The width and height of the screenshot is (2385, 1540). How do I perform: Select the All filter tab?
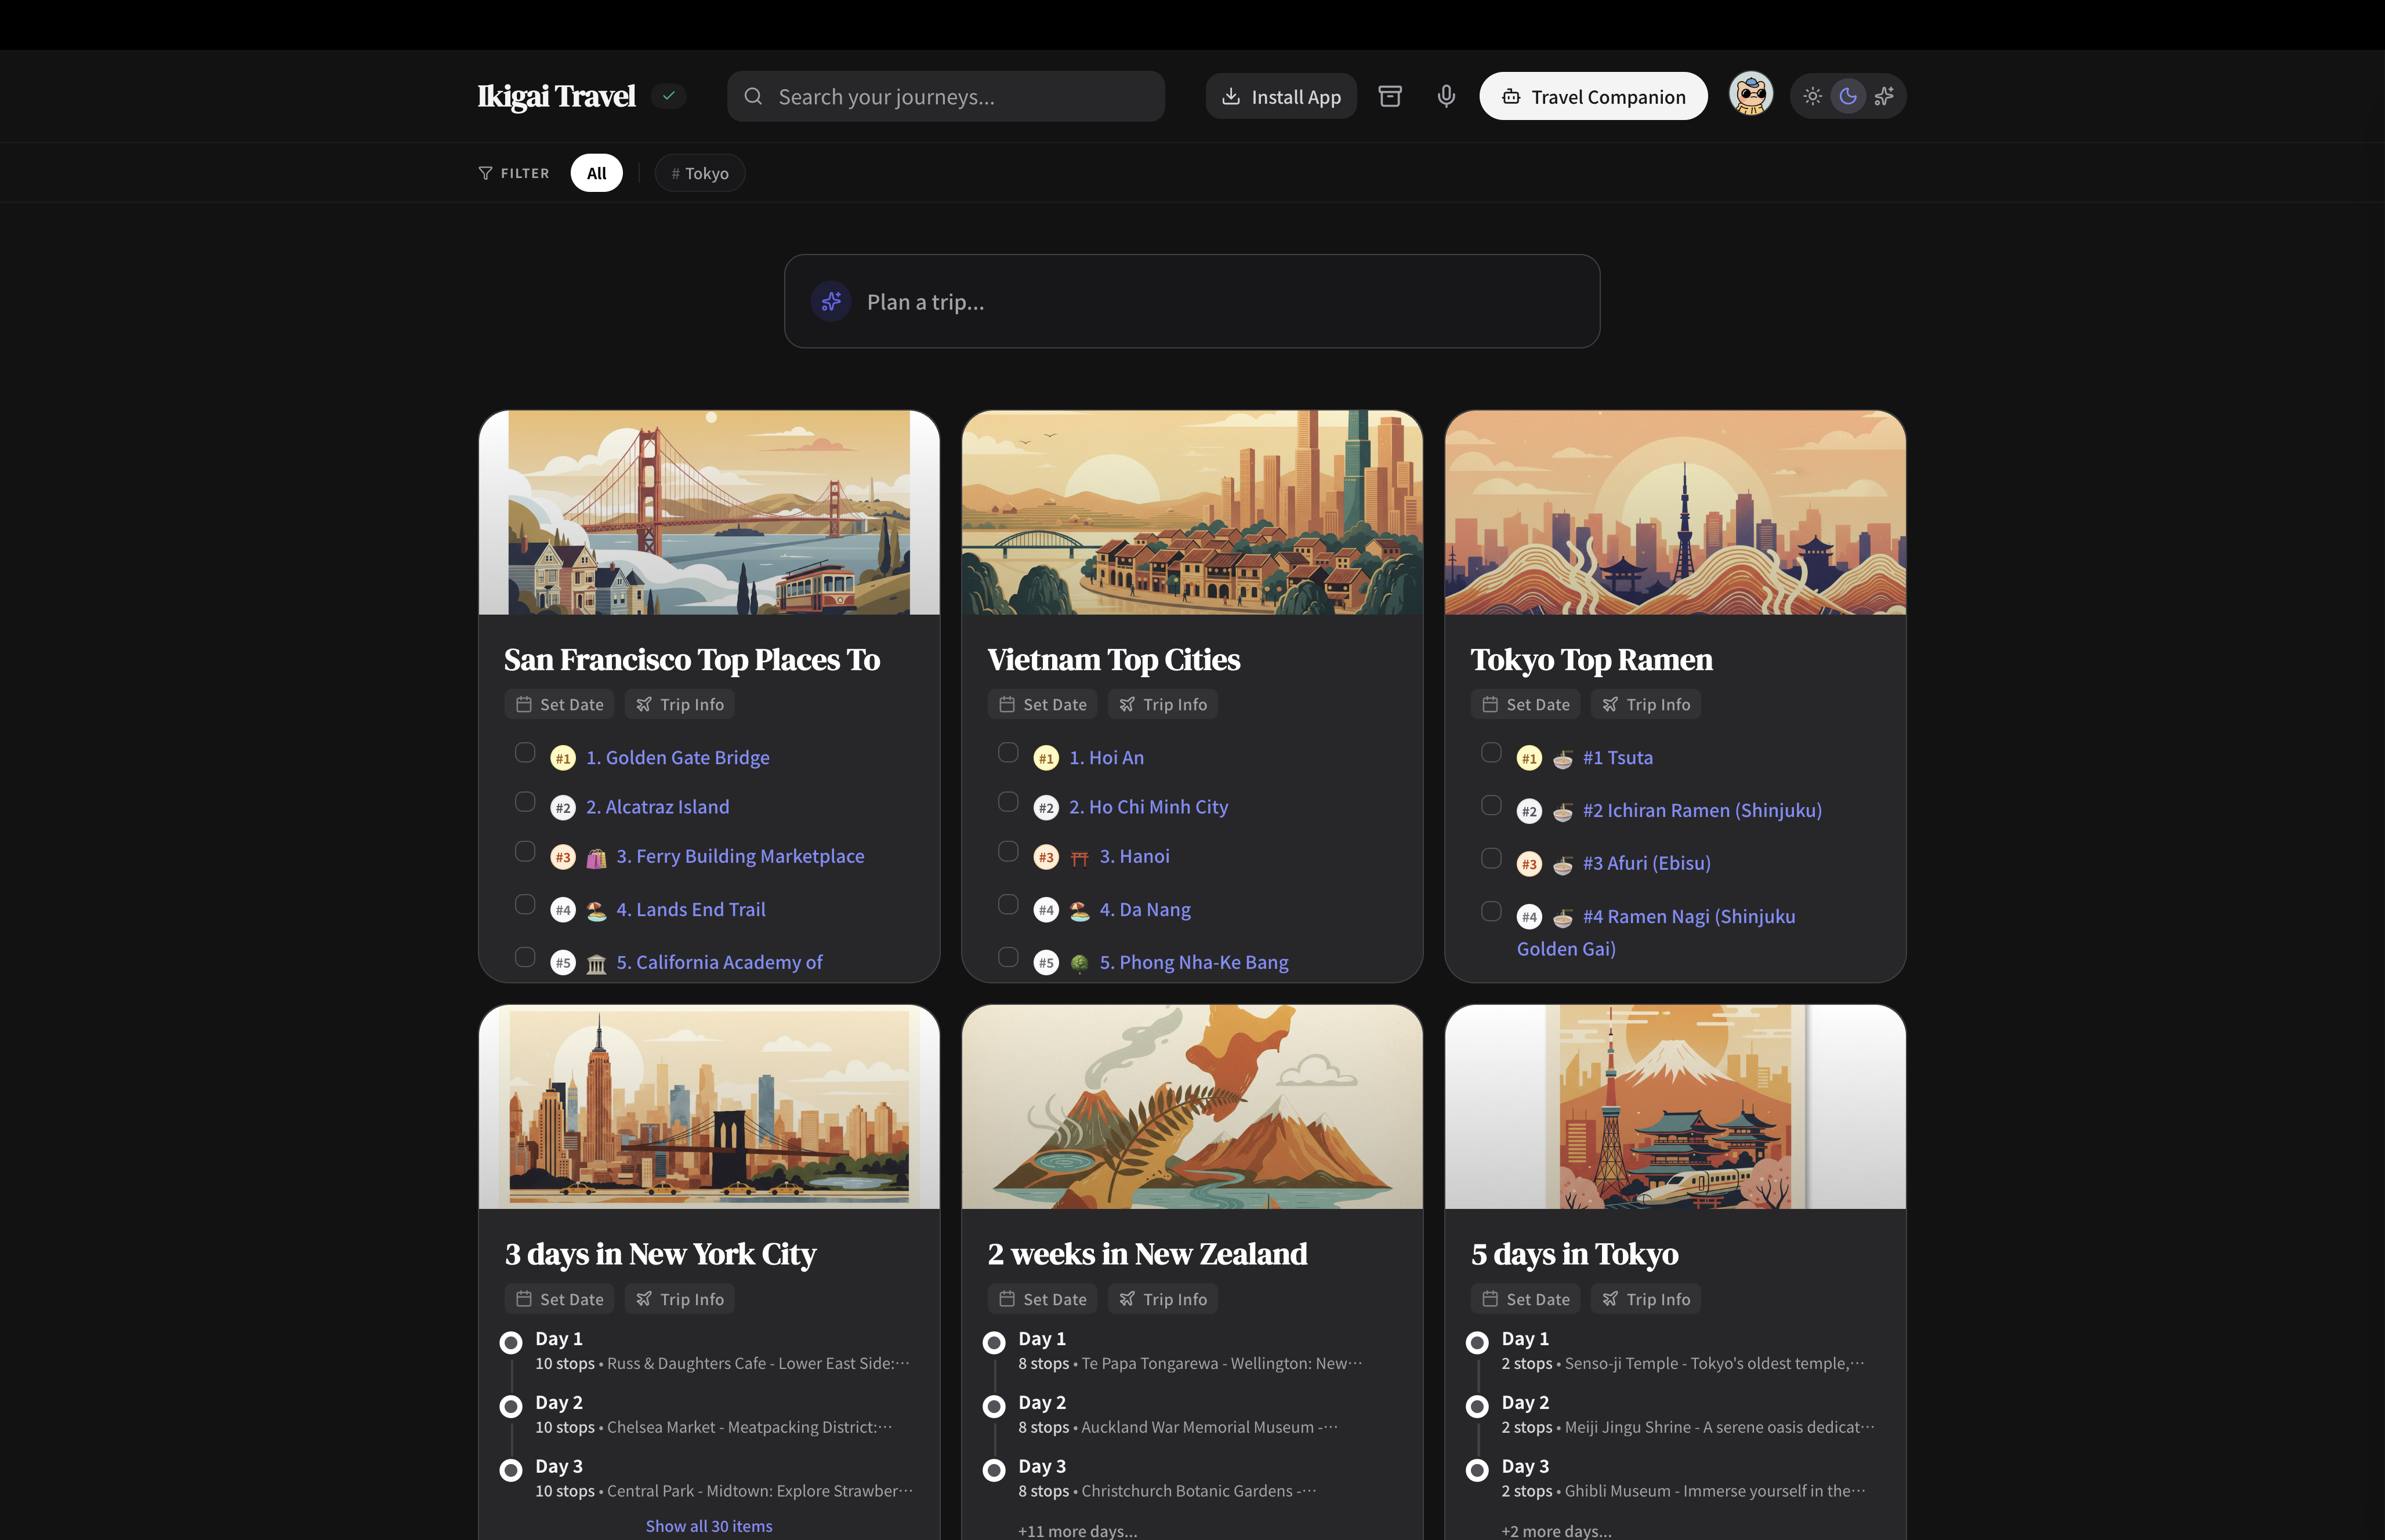click(x=596, y=173)
